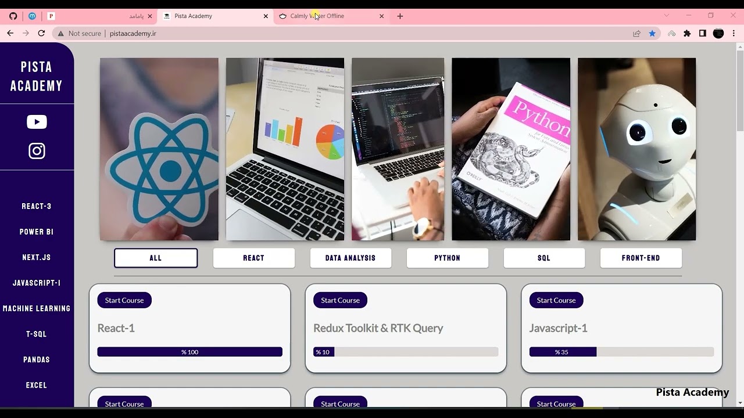Select the REACT filter button
Image resolution: width=744 pixels, height=418 pixels.
(x=254, y=258)
